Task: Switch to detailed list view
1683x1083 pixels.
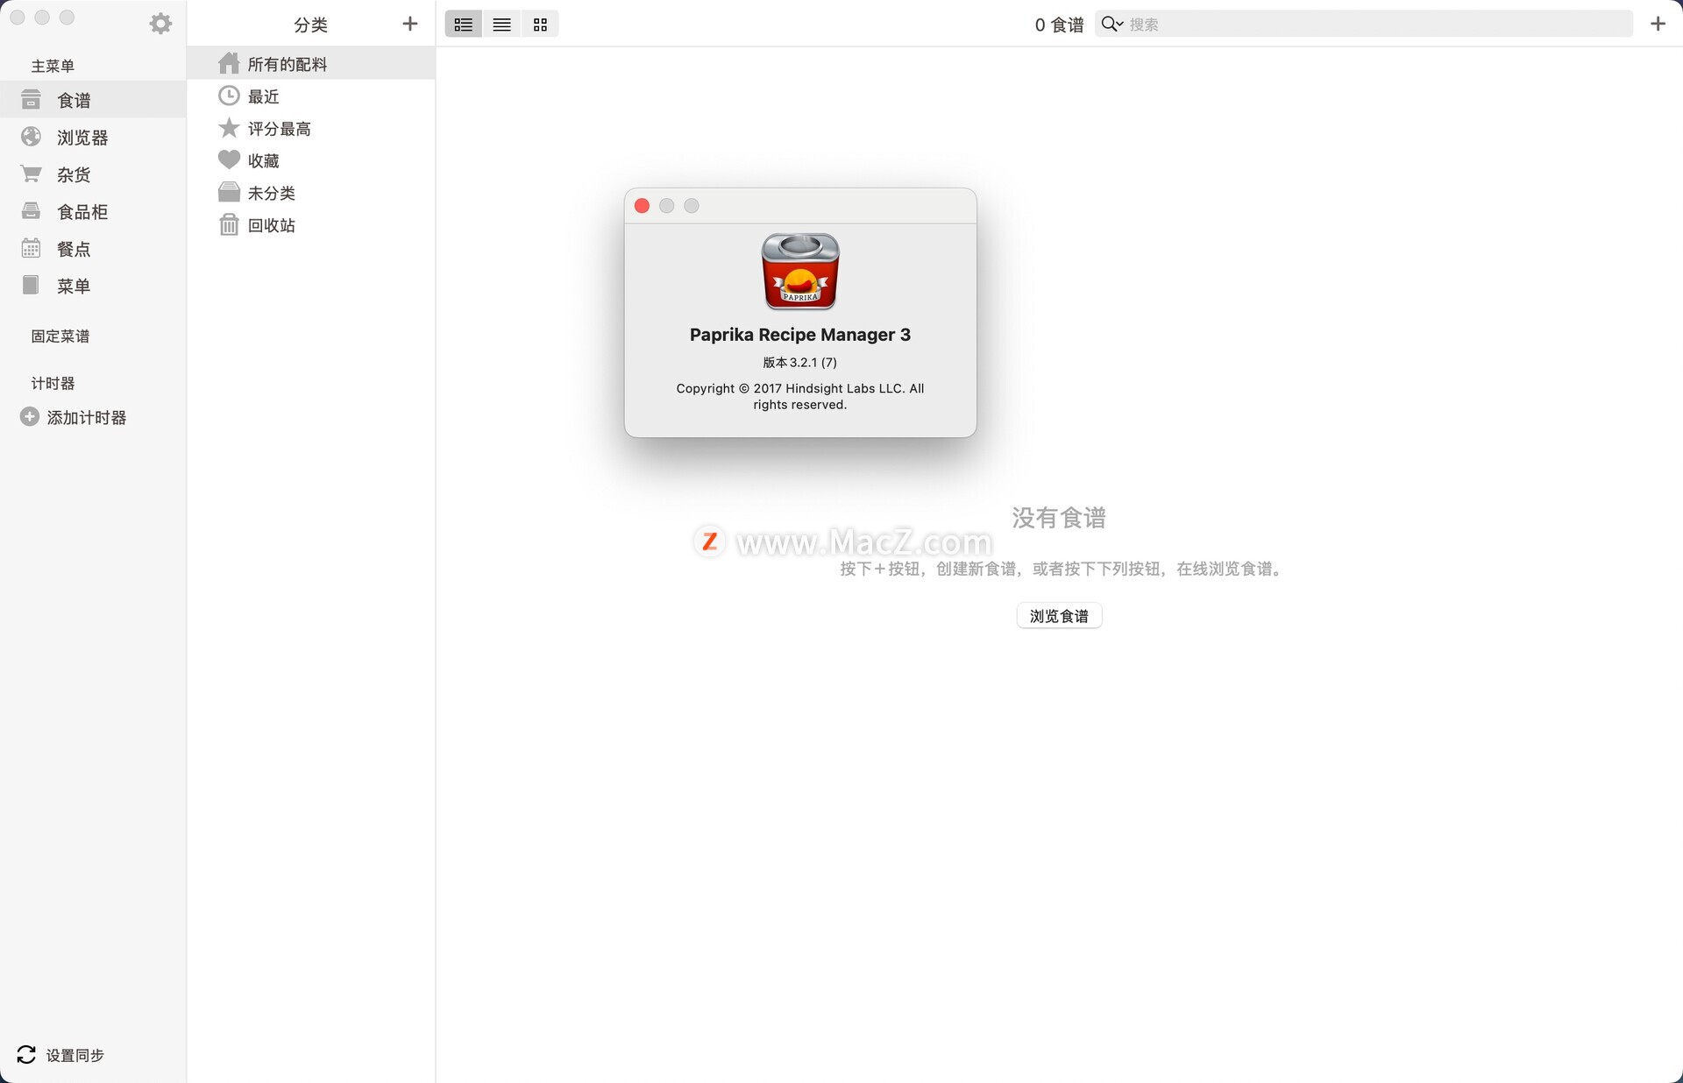Action: click(x=464, y=25)
